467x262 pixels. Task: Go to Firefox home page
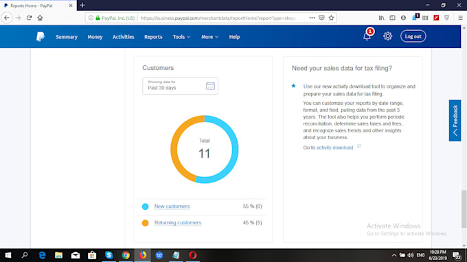(40, 18)
